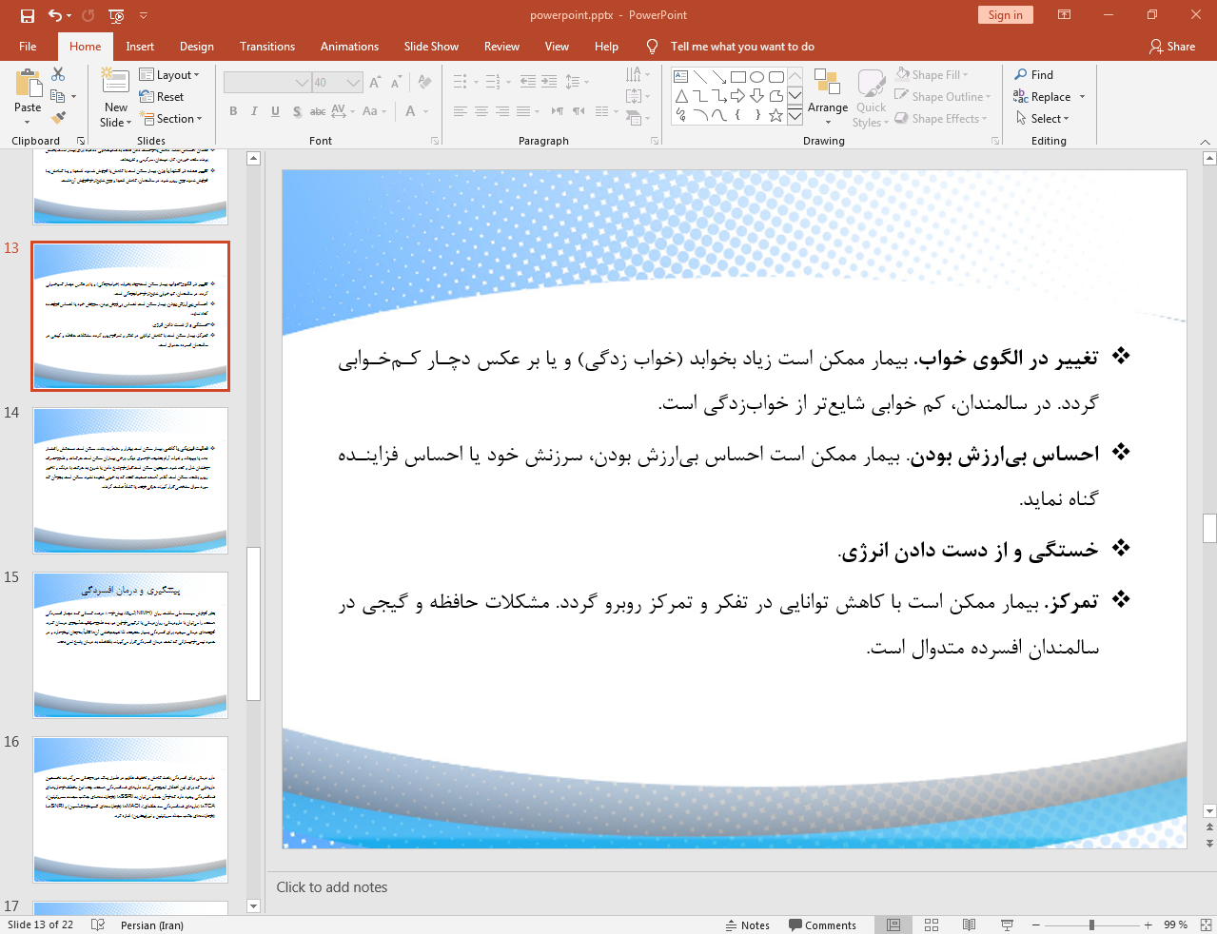The image size is (1217, 934).
Task: Launch Slide Show from status bar
Action: [x=1007, y=924]
